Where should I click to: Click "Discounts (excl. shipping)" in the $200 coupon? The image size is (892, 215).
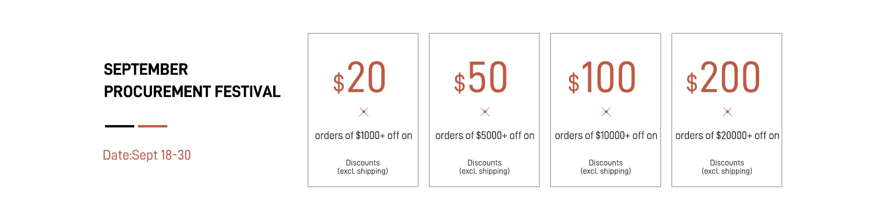tap(727, 167)
